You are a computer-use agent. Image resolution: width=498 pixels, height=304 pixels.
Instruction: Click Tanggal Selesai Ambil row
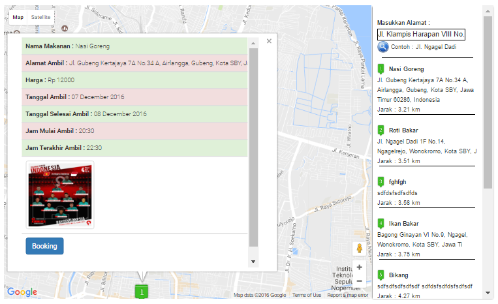tap(134, 114)
